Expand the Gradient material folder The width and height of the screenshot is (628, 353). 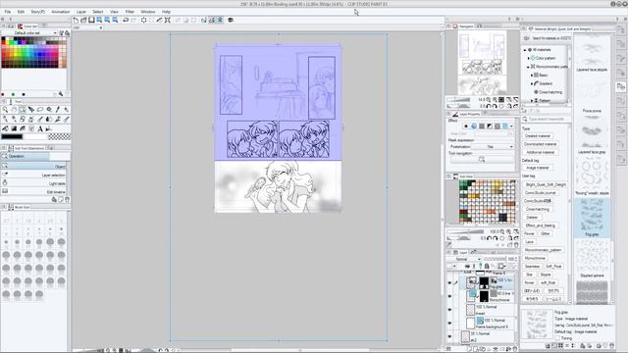pyautogui.click(x=532, y=83)
